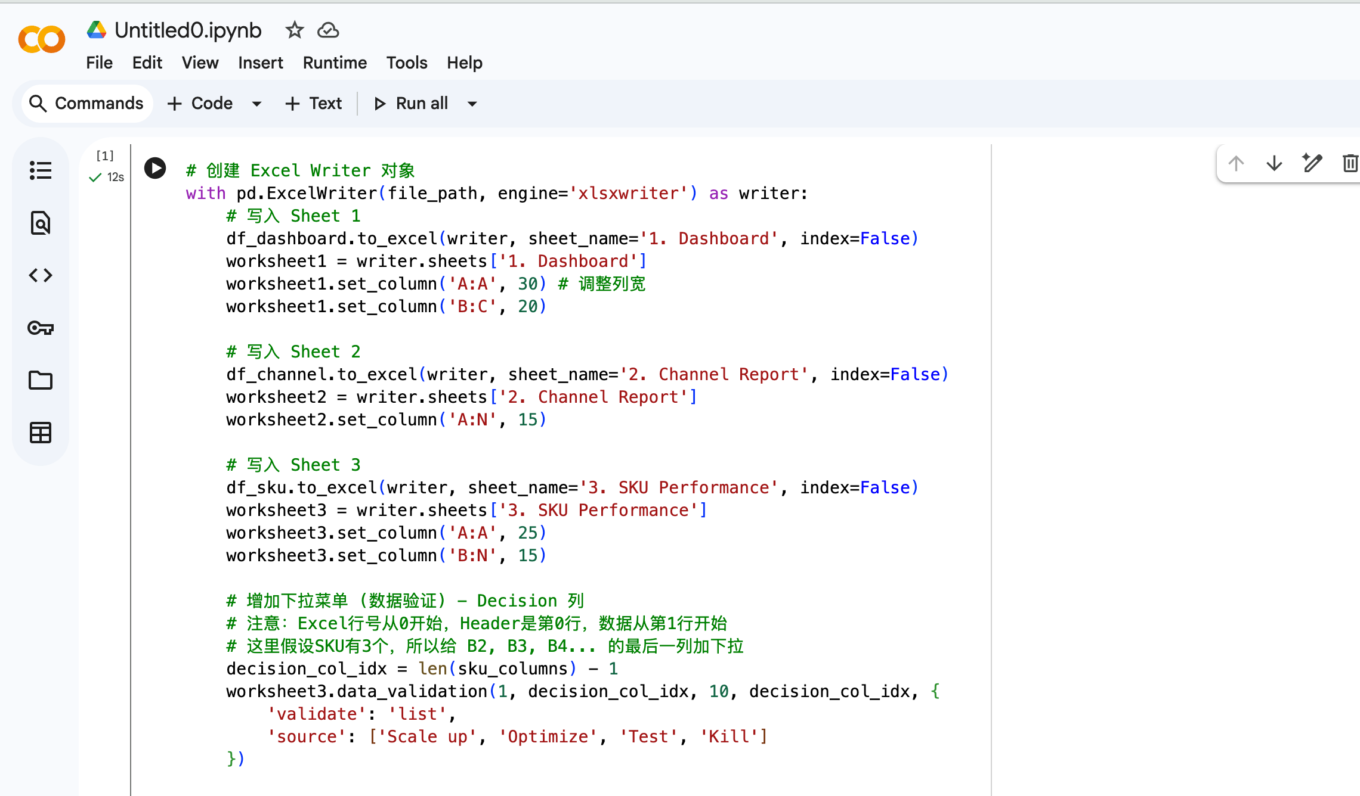
Task: Open find and replace sidebar icon
Action: coord(41,223)
